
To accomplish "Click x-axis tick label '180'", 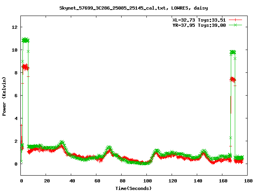I will (x=248, y=181).
